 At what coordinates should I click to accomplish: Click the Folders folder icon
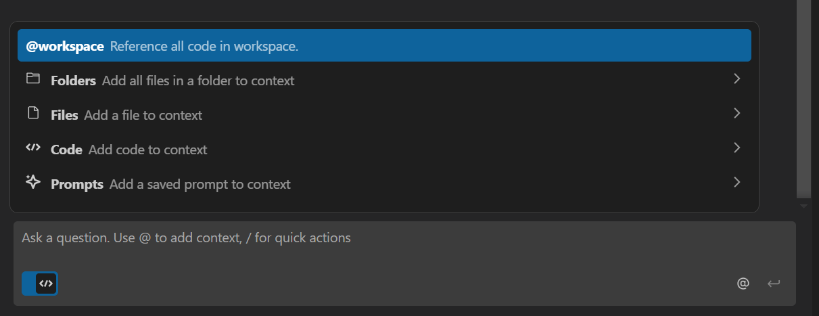(33, 79)
